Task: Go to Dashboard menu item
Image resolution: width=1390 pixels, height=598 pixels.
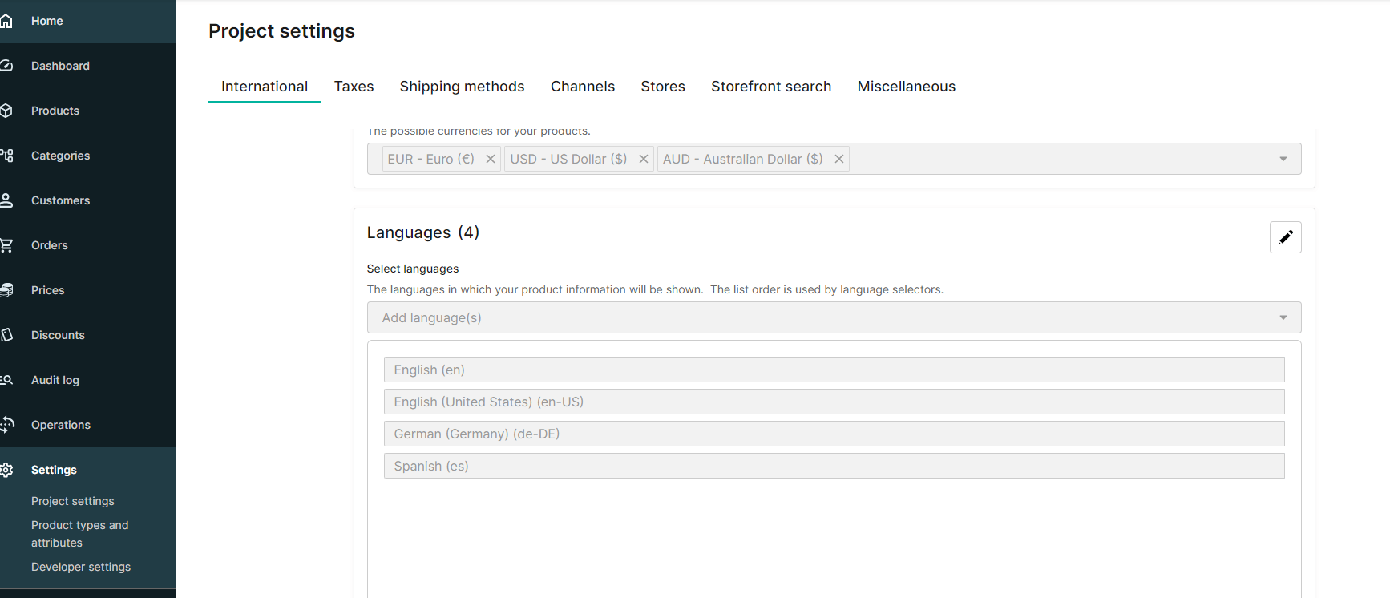Action: [x=60, y=66]
